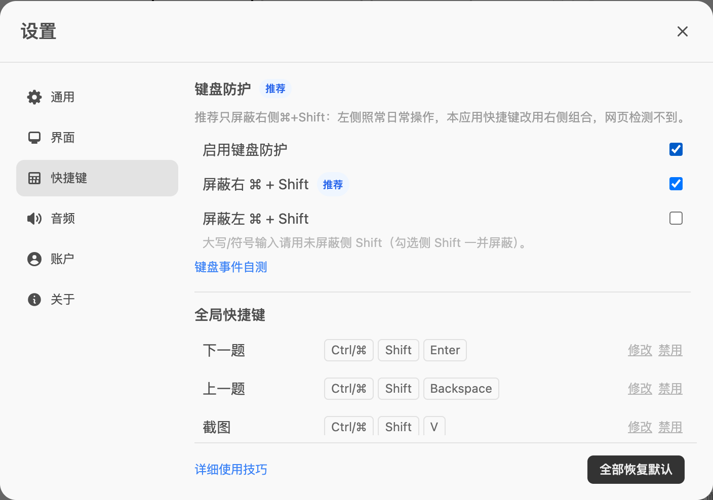Click 修改 for the 上一题 shortcut
The height and width of the screenshot is (500, 713).
[640, 389]
